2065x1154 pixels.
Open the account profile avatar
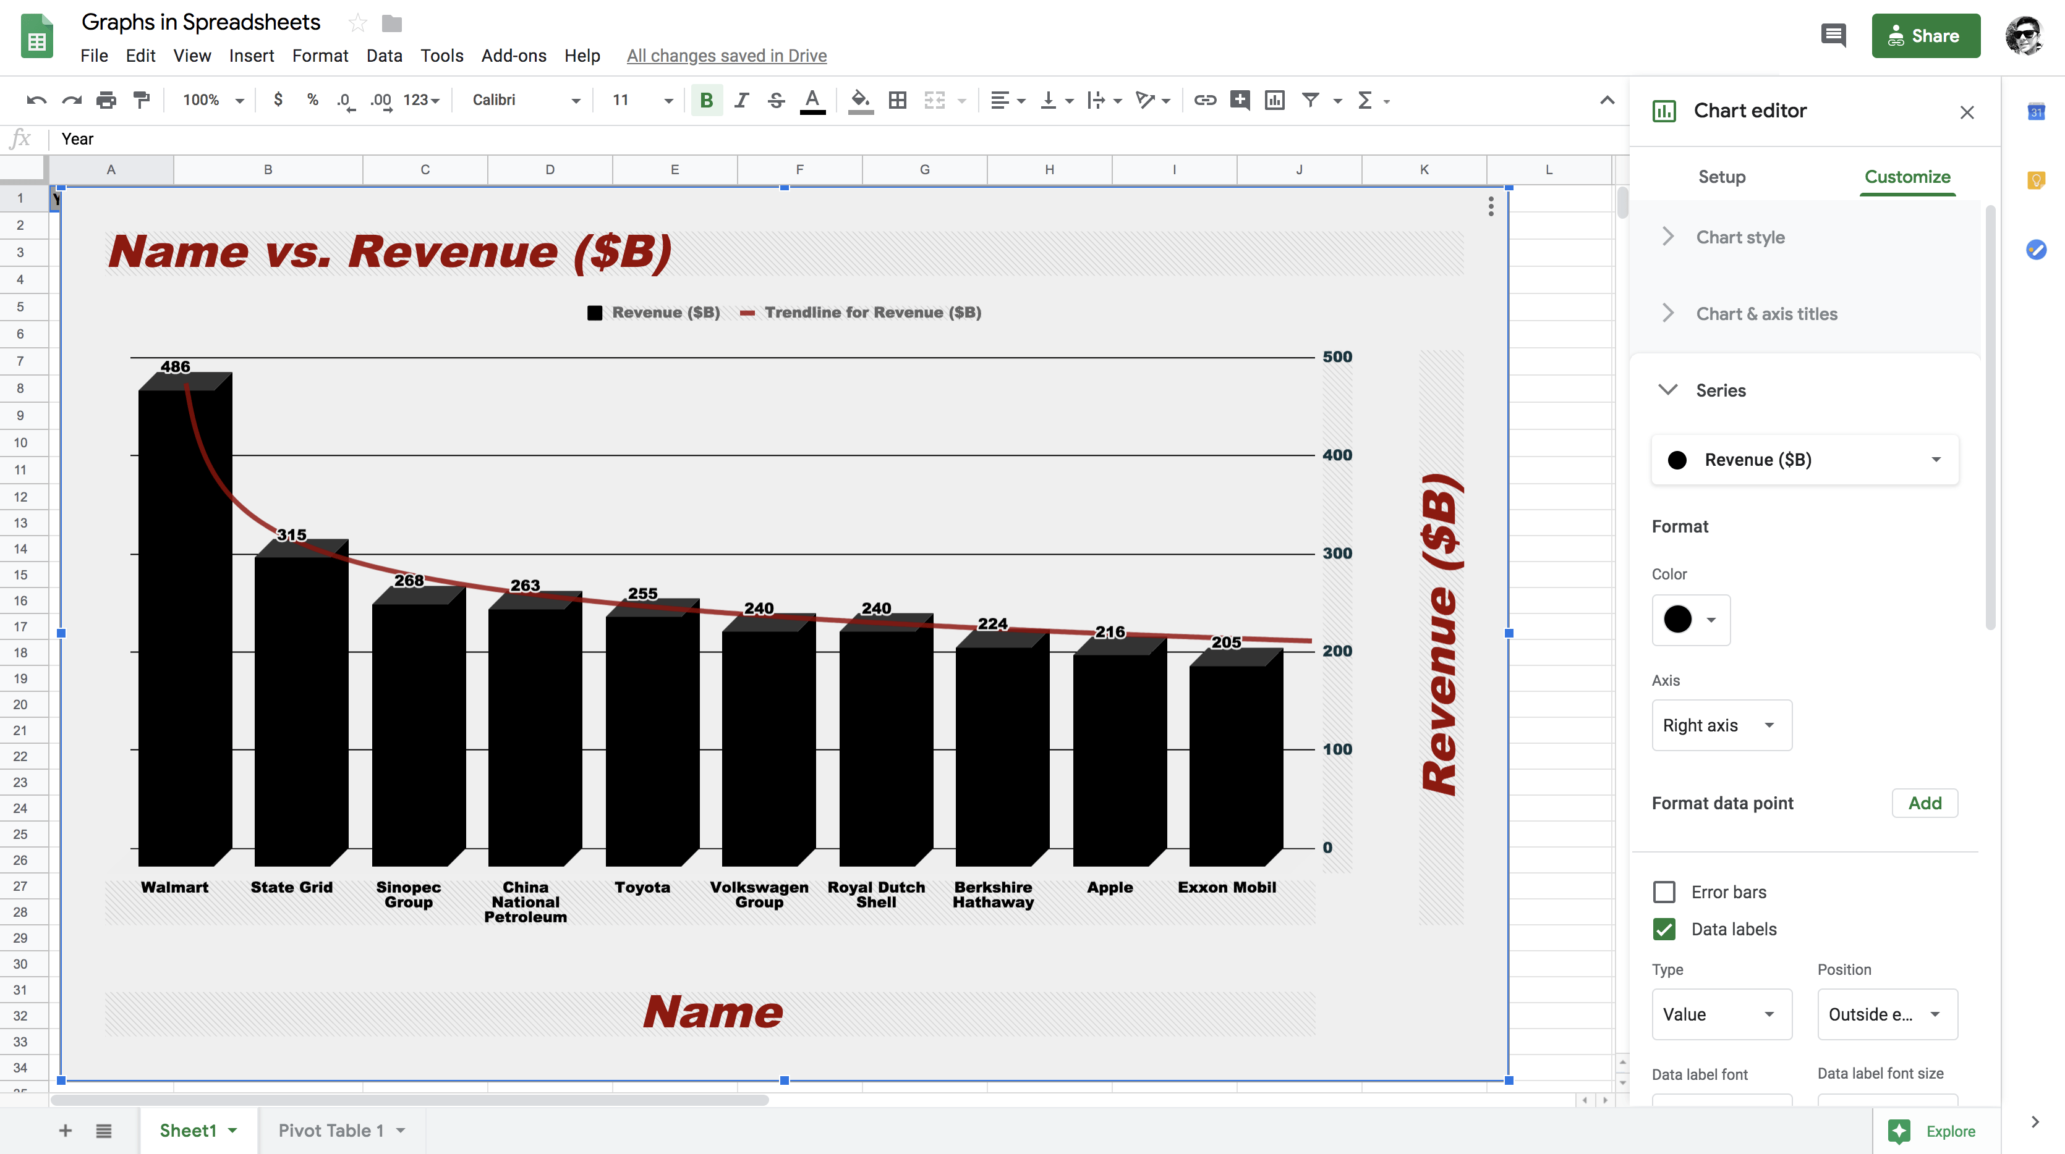2024,35
